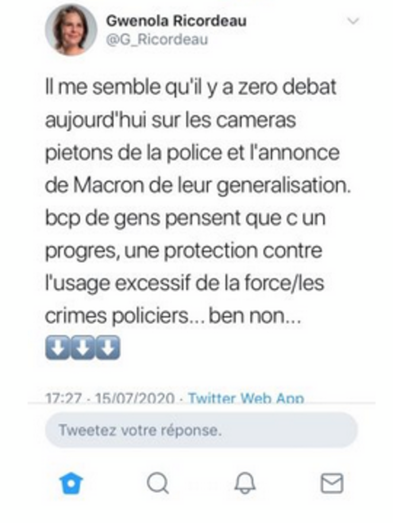Viewport: 393px width, 523px height.
Task: Open the Gwenola Ricordeau display name
Action: [x=176, y=21]
